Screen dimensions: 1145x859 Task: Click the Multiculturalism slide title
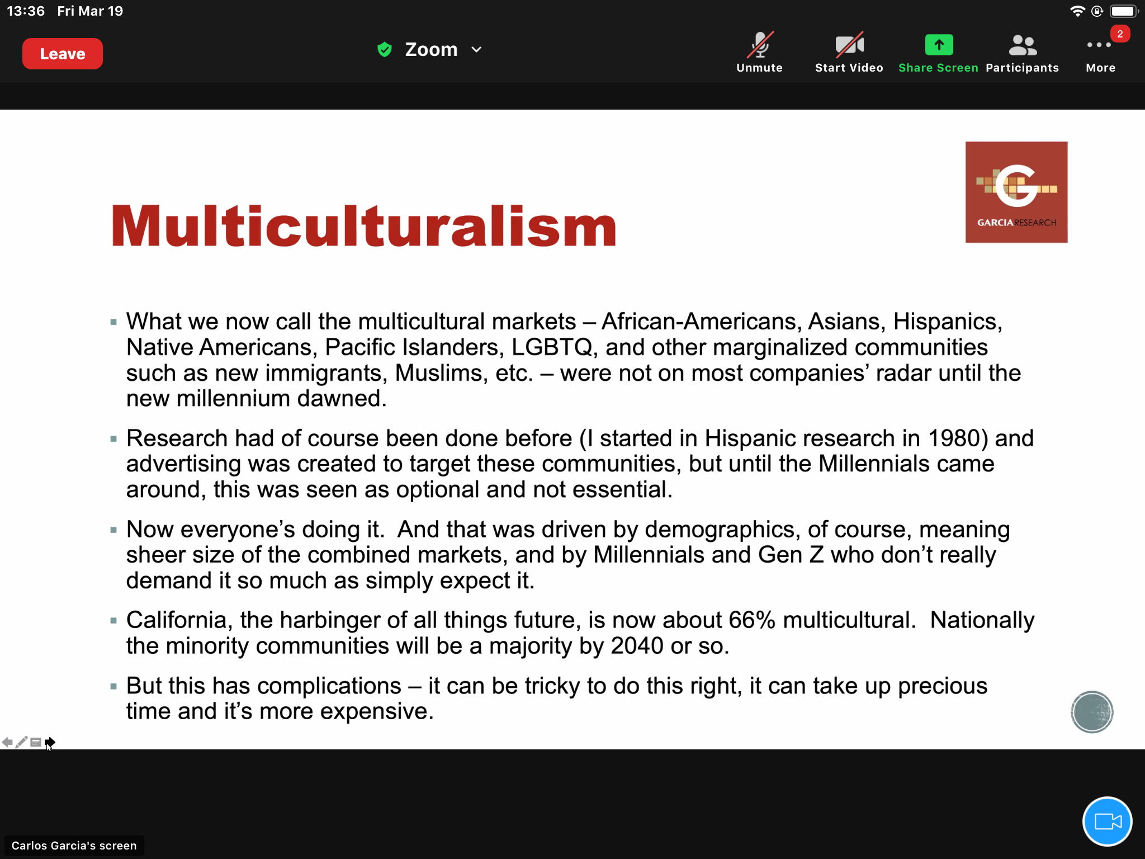point(364,225)
